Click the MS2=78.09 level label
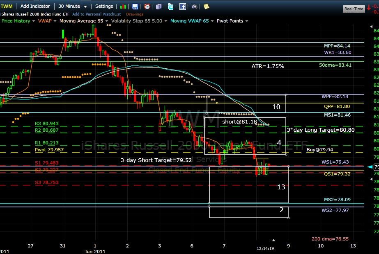The width and height of the screenshot is (379, 254). click(337, 200)
